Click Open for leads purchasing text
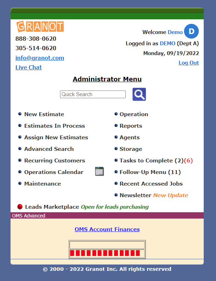This screenshot has height=281, width=216. 115,207
